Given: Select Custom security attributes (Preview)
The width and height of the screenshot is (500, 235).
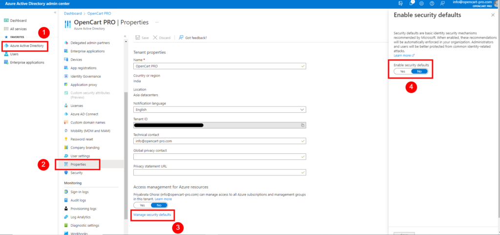Looking at the screenshot, I should pos(91,95).
